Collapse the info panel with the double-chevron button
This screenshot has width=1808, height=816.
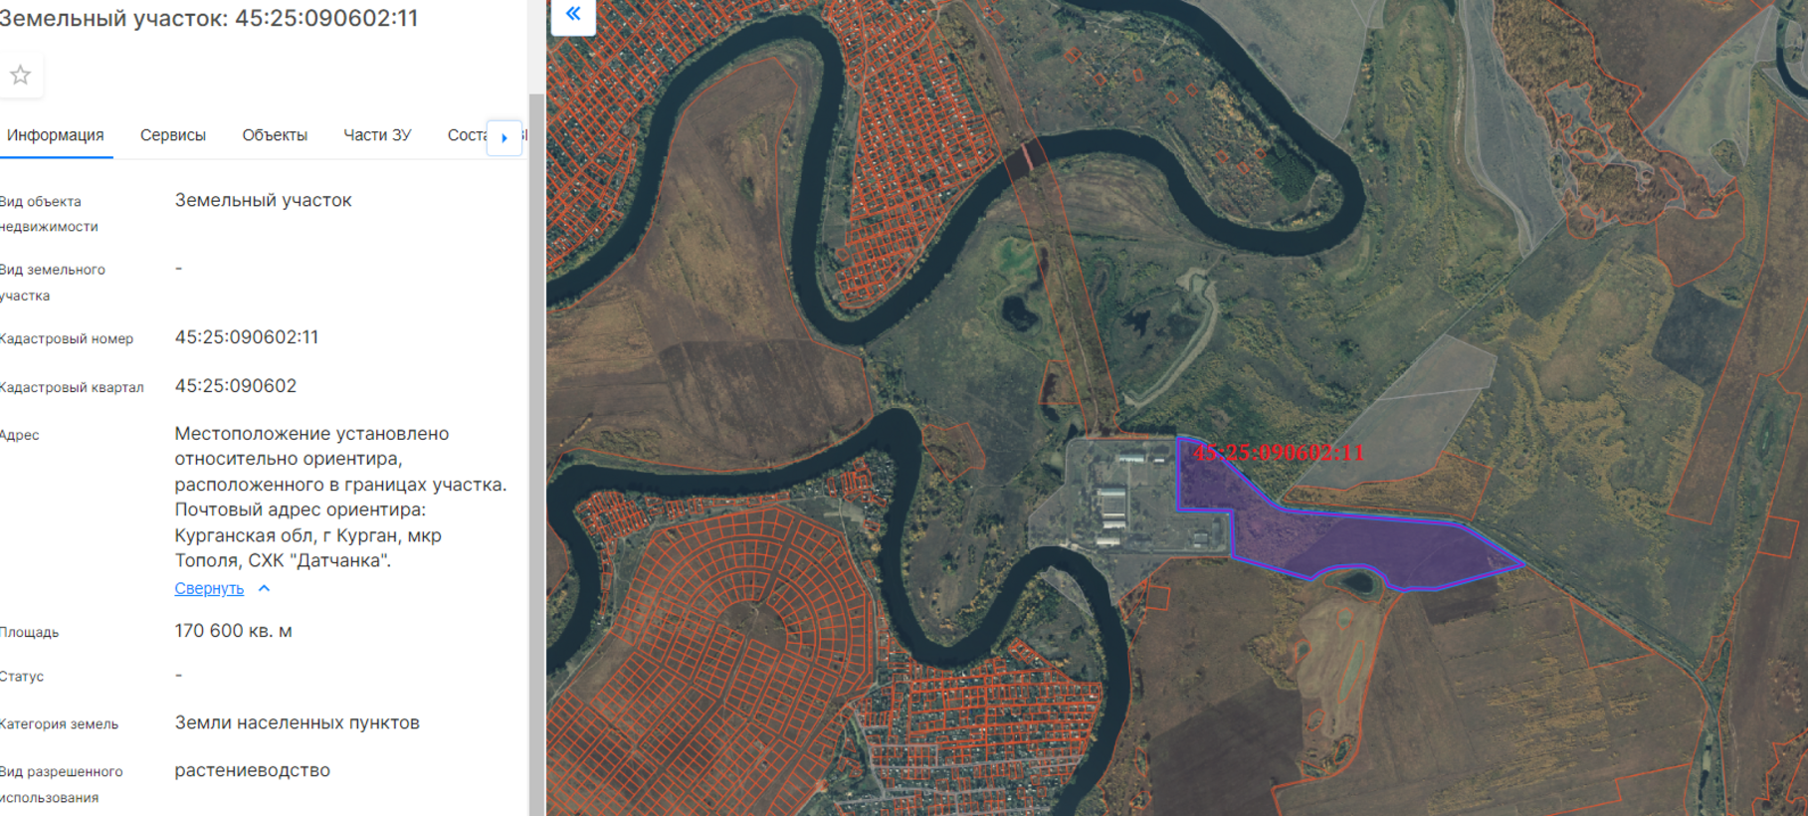(573, 14)
